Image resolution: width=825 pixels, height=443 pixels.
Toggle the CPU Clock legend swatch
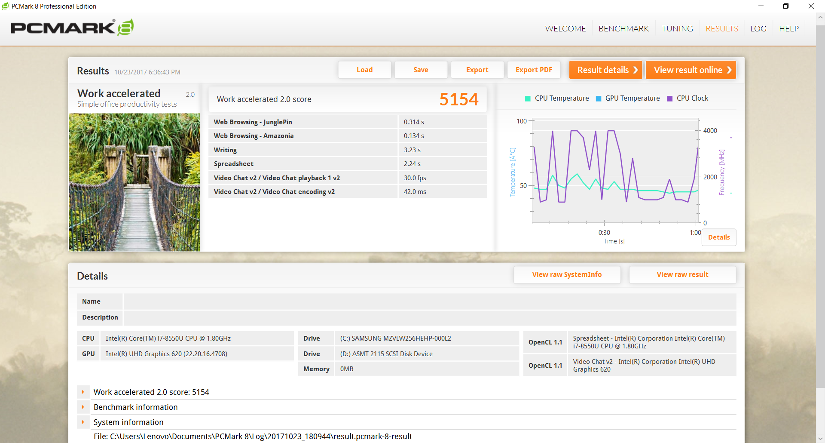click(x=669, y=98)
